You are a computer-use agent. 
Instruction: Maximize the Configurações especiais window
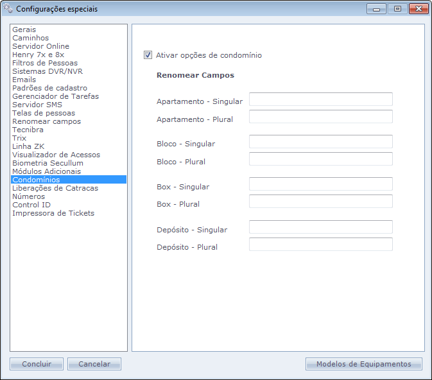point(398,9)
